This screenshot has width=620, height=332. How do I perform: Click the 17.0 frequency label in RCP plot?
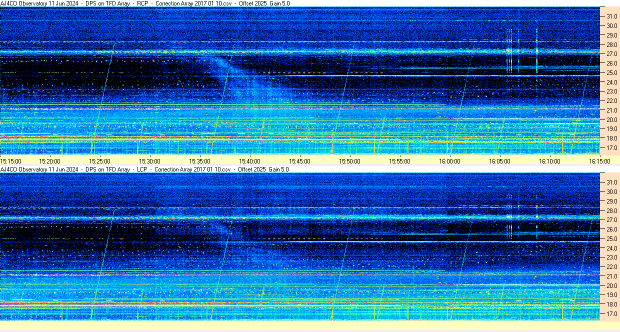point(612,148)
